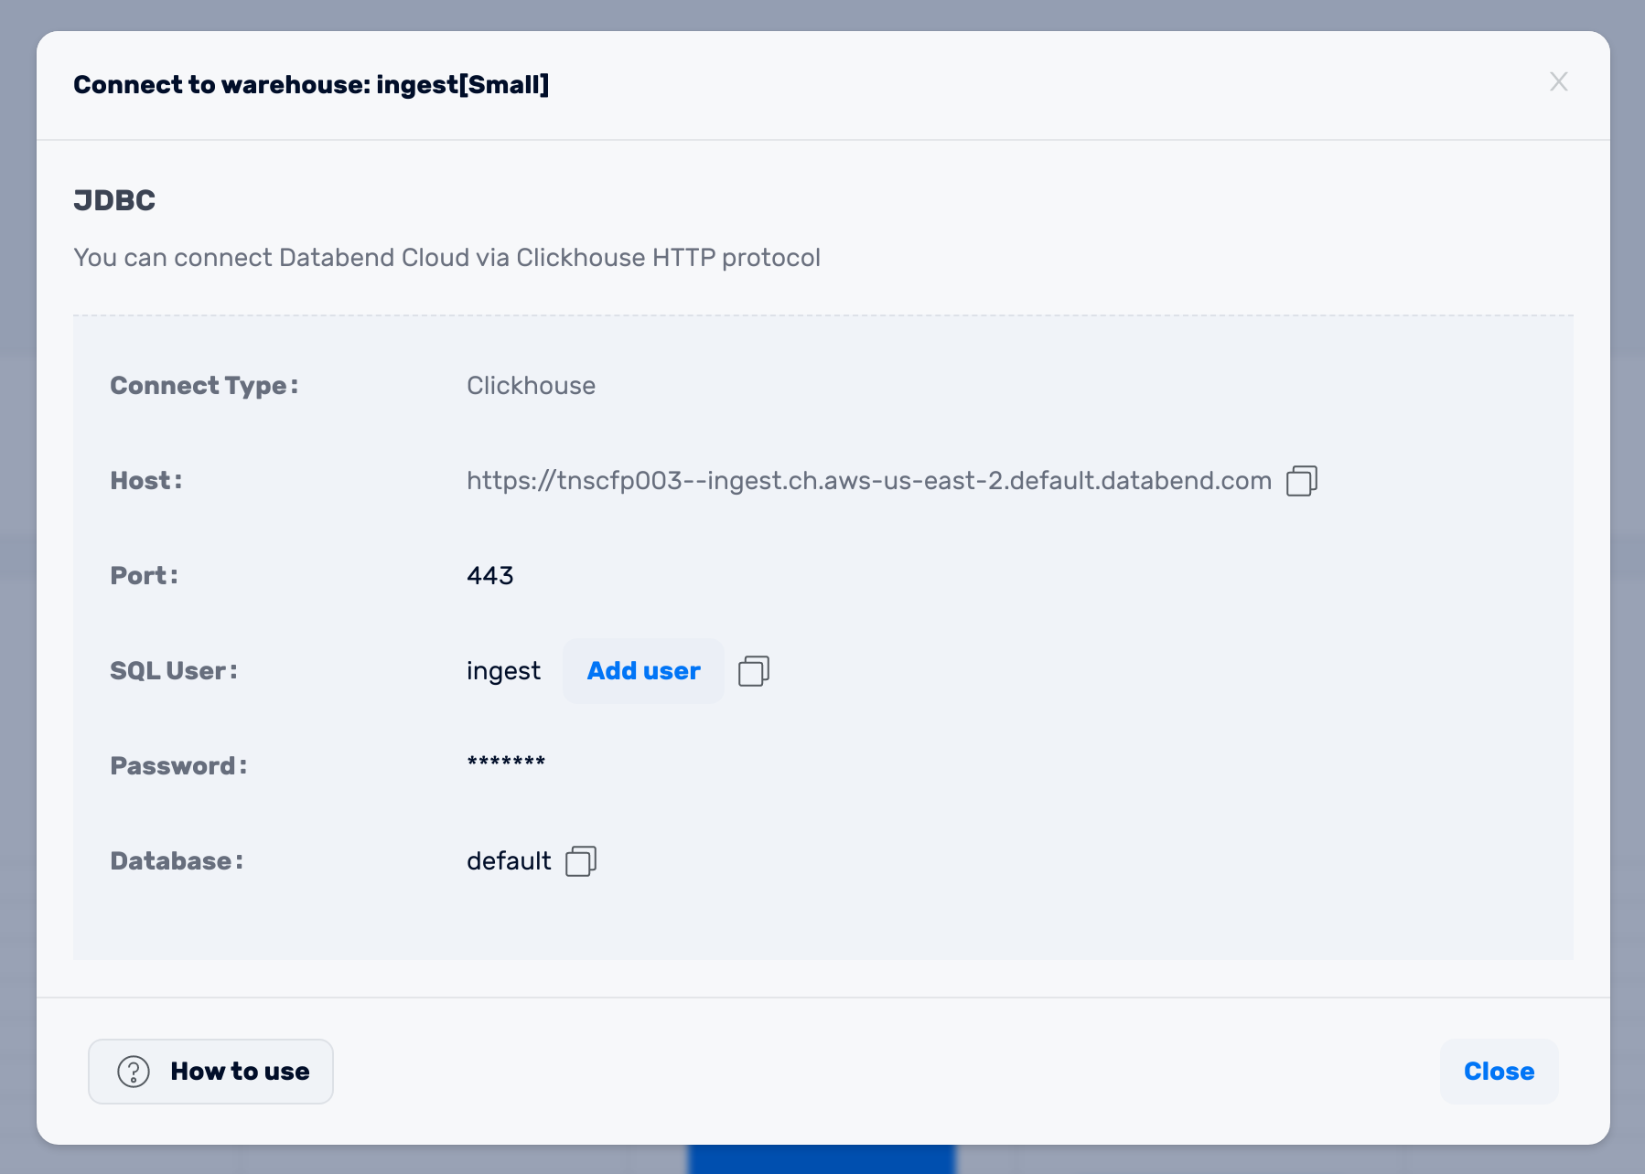Click the Database field label
The height and width of the screenshot is (1174, 1645).
pos(177,861)
